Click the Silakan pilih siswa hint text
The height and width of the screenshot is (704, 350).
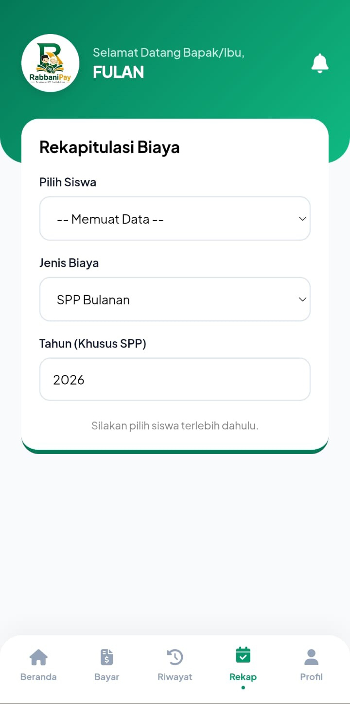pyautogui.click(x=175, y=426)
